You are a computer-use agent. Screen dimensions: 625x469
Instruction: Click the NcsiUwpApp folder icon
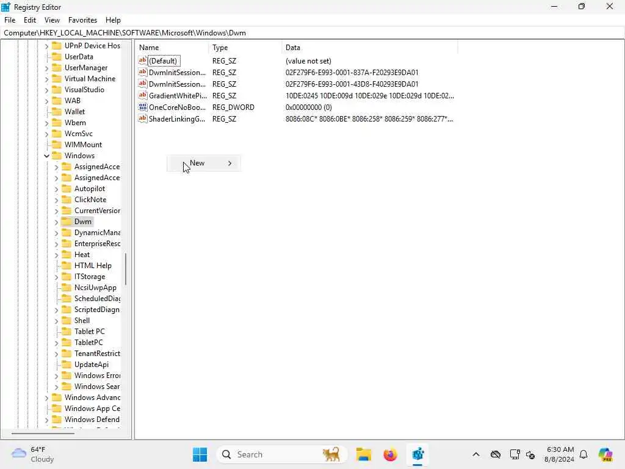pos(67,288)
